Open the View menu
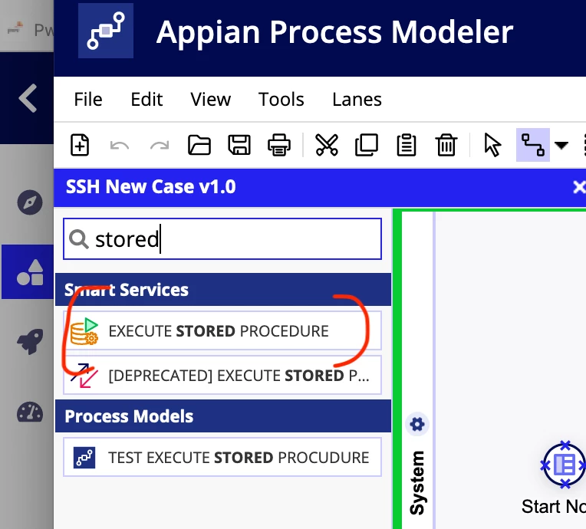The image size is (586, 529). click(210, 100)
